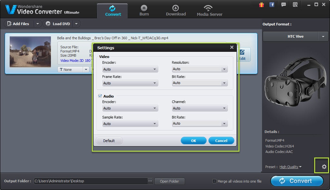The height and width of the screenshot is (190, 330).
Task: Click the output settings gear icon
Action: click(x=324, y=166)
